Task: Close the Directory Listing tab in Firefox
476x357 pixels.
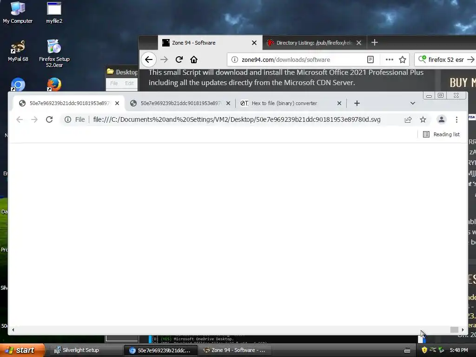Action: pos(359,43)
